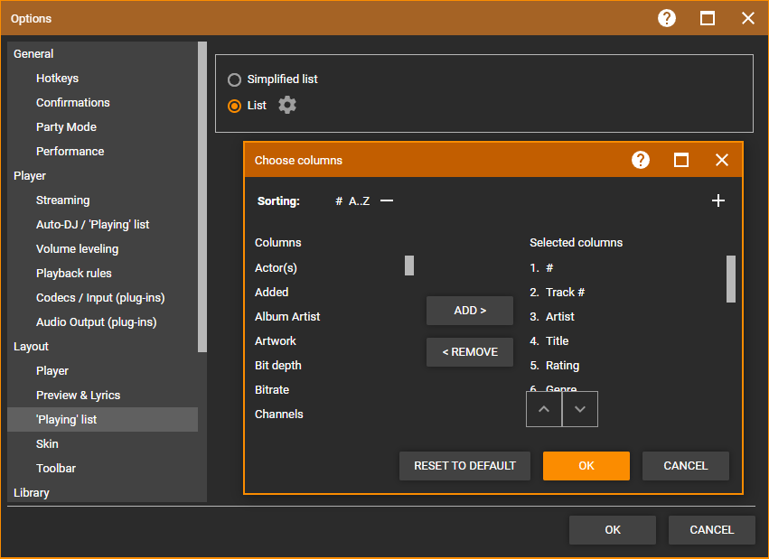
Task: Expand the Library section in the sidebar
Action: click(30, 492)
